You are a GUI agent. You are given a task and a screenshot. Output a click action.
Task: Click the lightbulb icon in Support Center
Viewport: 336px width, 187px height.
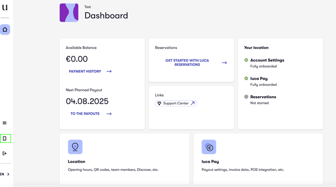coord(159,103)
